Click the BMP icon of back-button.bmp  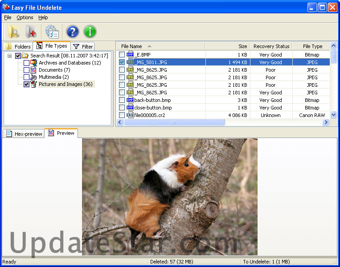(130, 100)
